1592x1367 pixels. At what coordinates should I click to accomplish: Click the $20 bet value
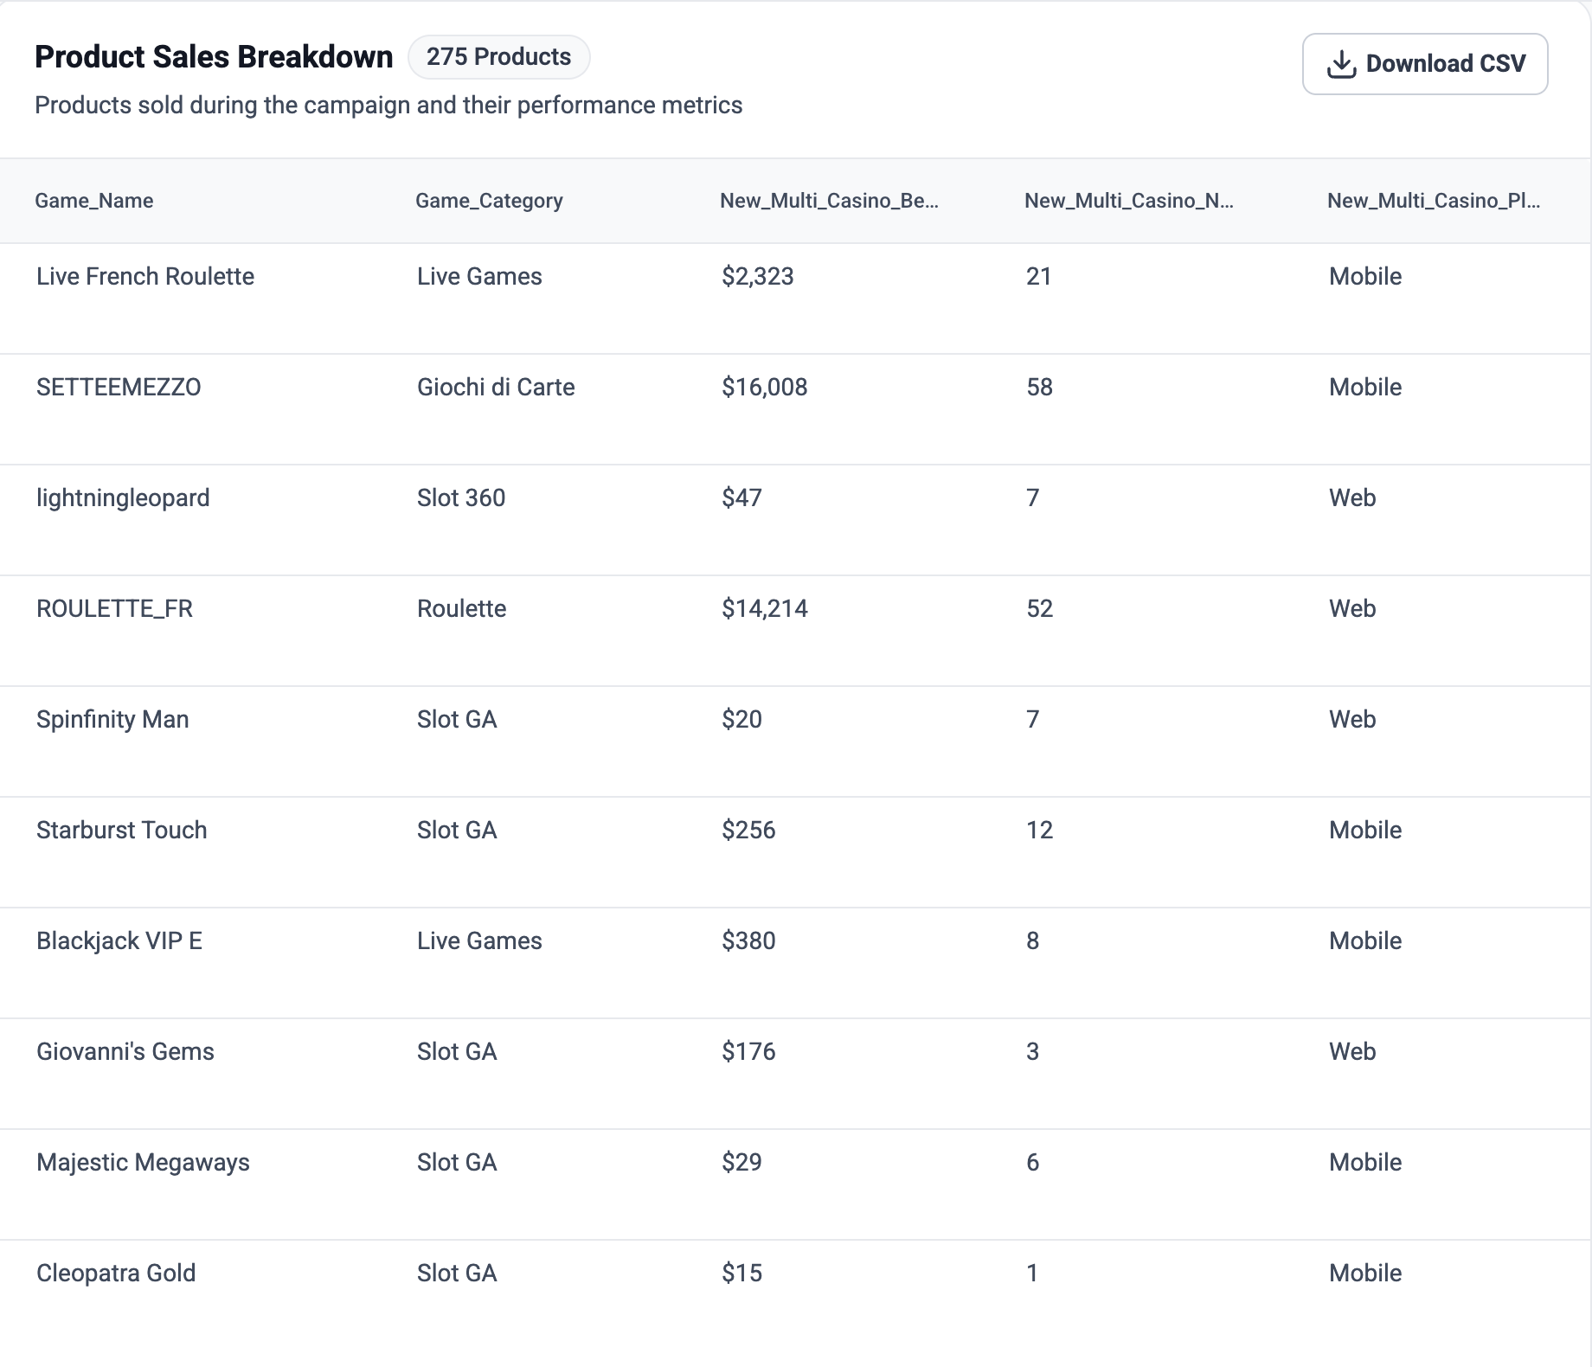[742, 720]
